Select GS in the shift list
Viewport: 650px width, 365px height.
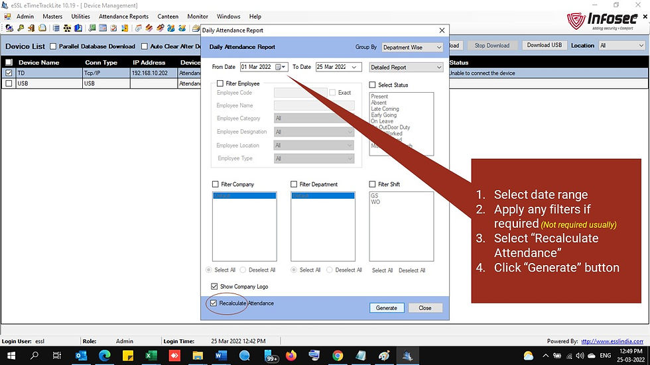point(375,195)
